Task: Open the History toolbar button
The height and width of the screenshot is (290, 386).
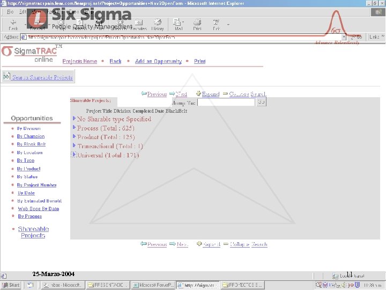Action: 158,25
